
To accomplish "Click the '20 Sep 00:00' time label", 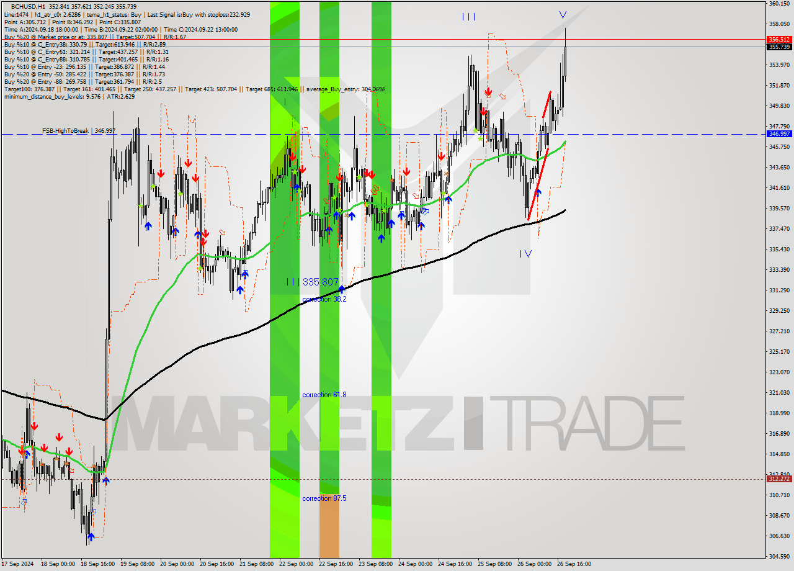I will click(177, 564).
